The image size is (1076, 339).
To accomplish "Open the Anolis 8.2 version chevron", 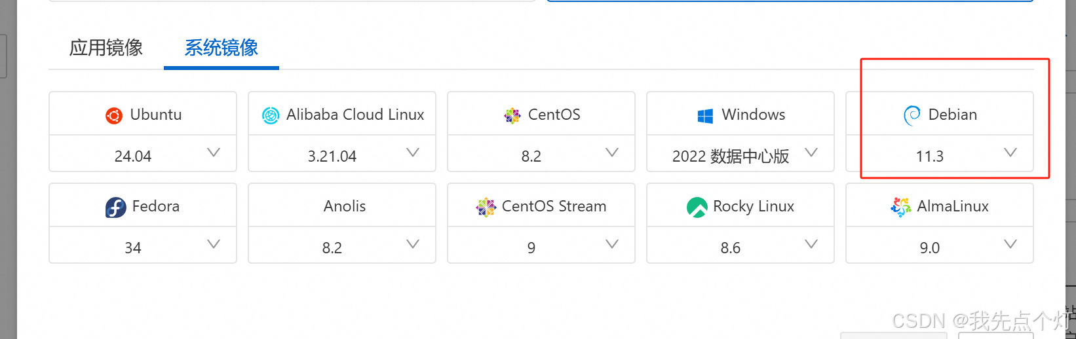I will click(413, 244).
